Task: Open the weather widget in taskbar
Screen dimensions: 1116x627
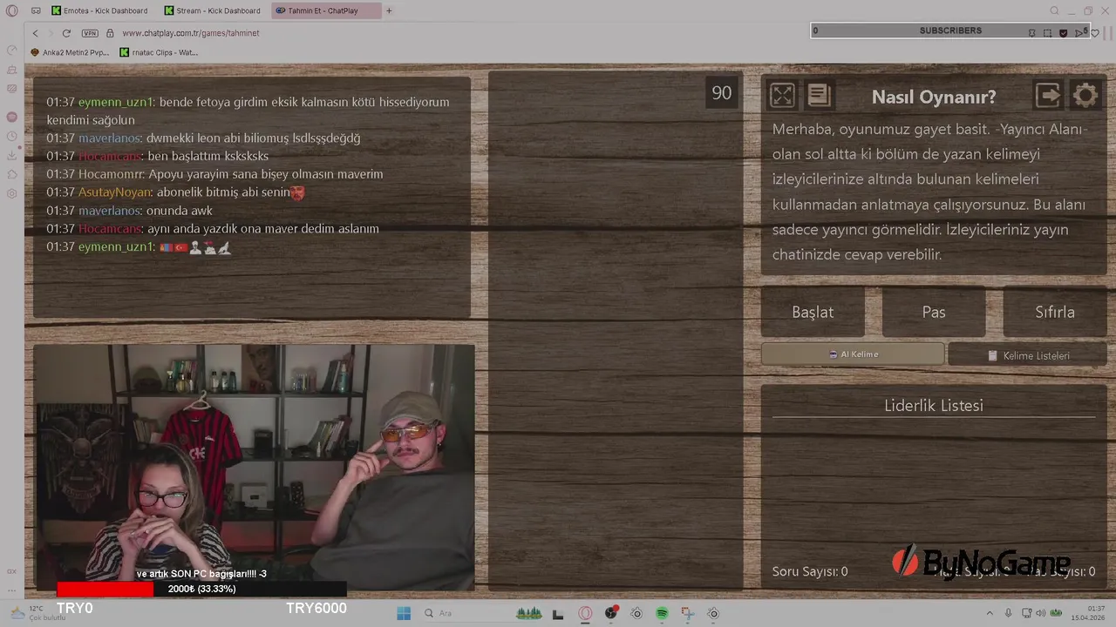Action: (37, 613)
